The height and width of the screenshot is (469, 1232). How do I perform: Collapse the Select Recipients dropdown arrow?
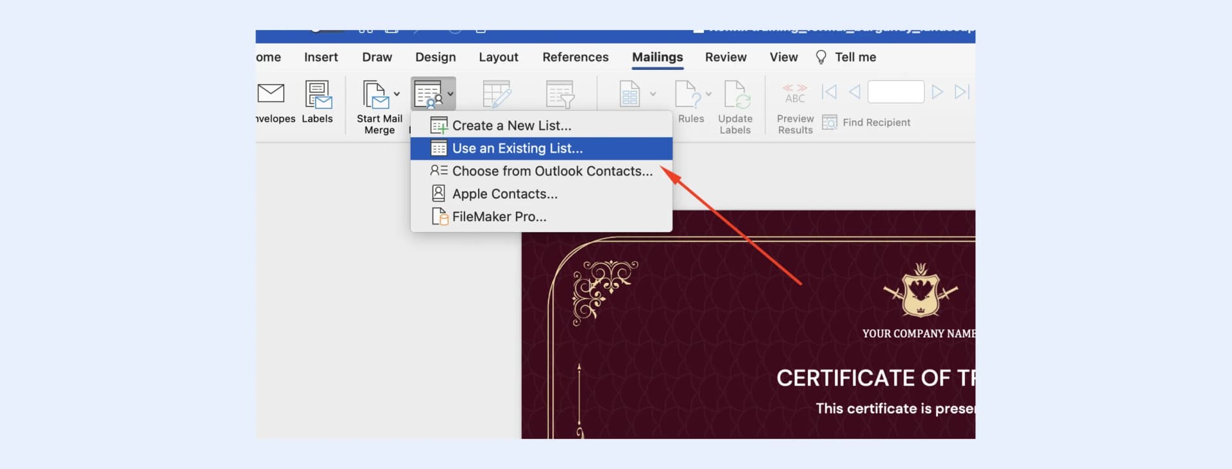pyautogui.click(x=450, y=94)
